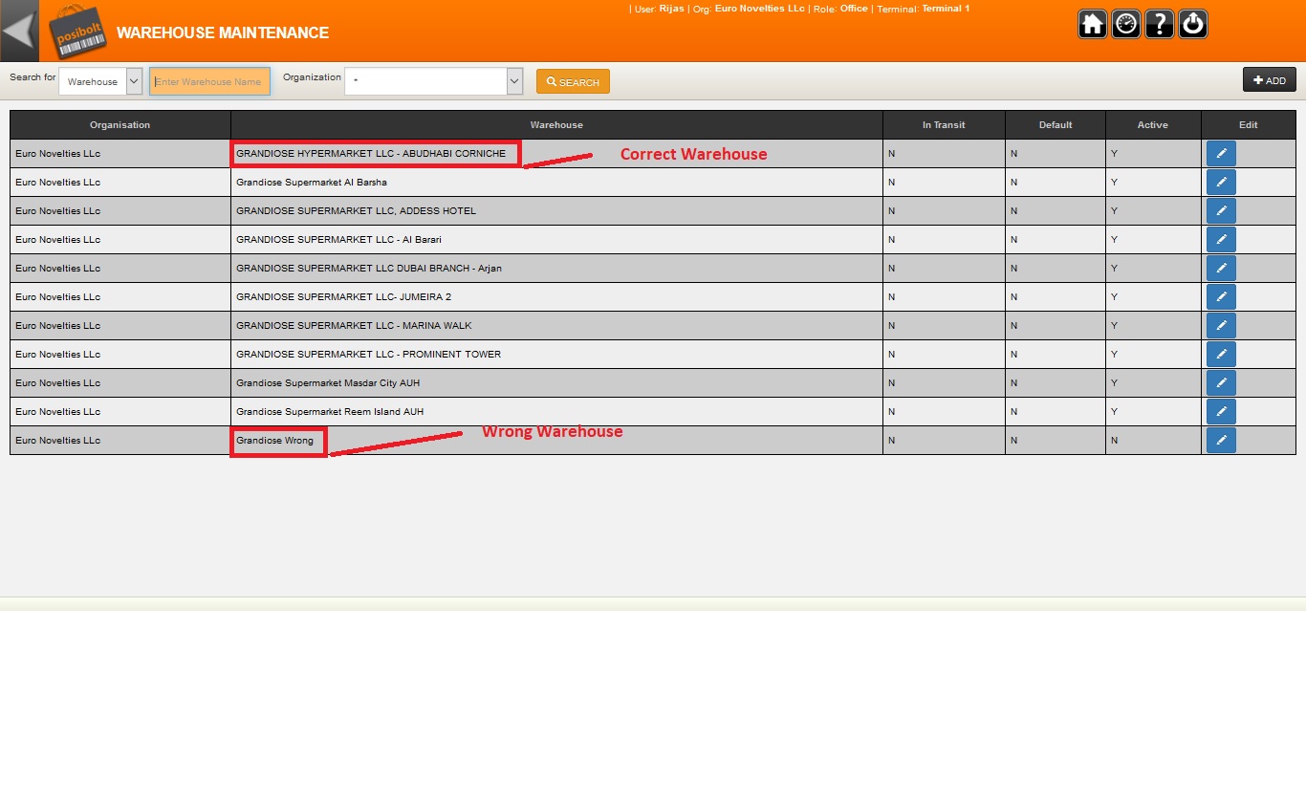
Task: Click the ADD warehouse button
Action: pyautogui.click(x=1269, y=80)
